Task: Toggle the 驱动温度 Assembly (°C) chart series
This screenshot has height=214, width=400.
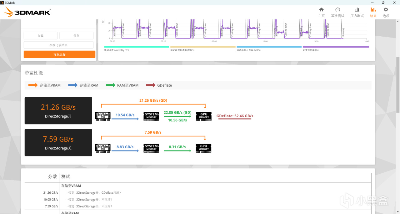Action: [x=137, y=48]
